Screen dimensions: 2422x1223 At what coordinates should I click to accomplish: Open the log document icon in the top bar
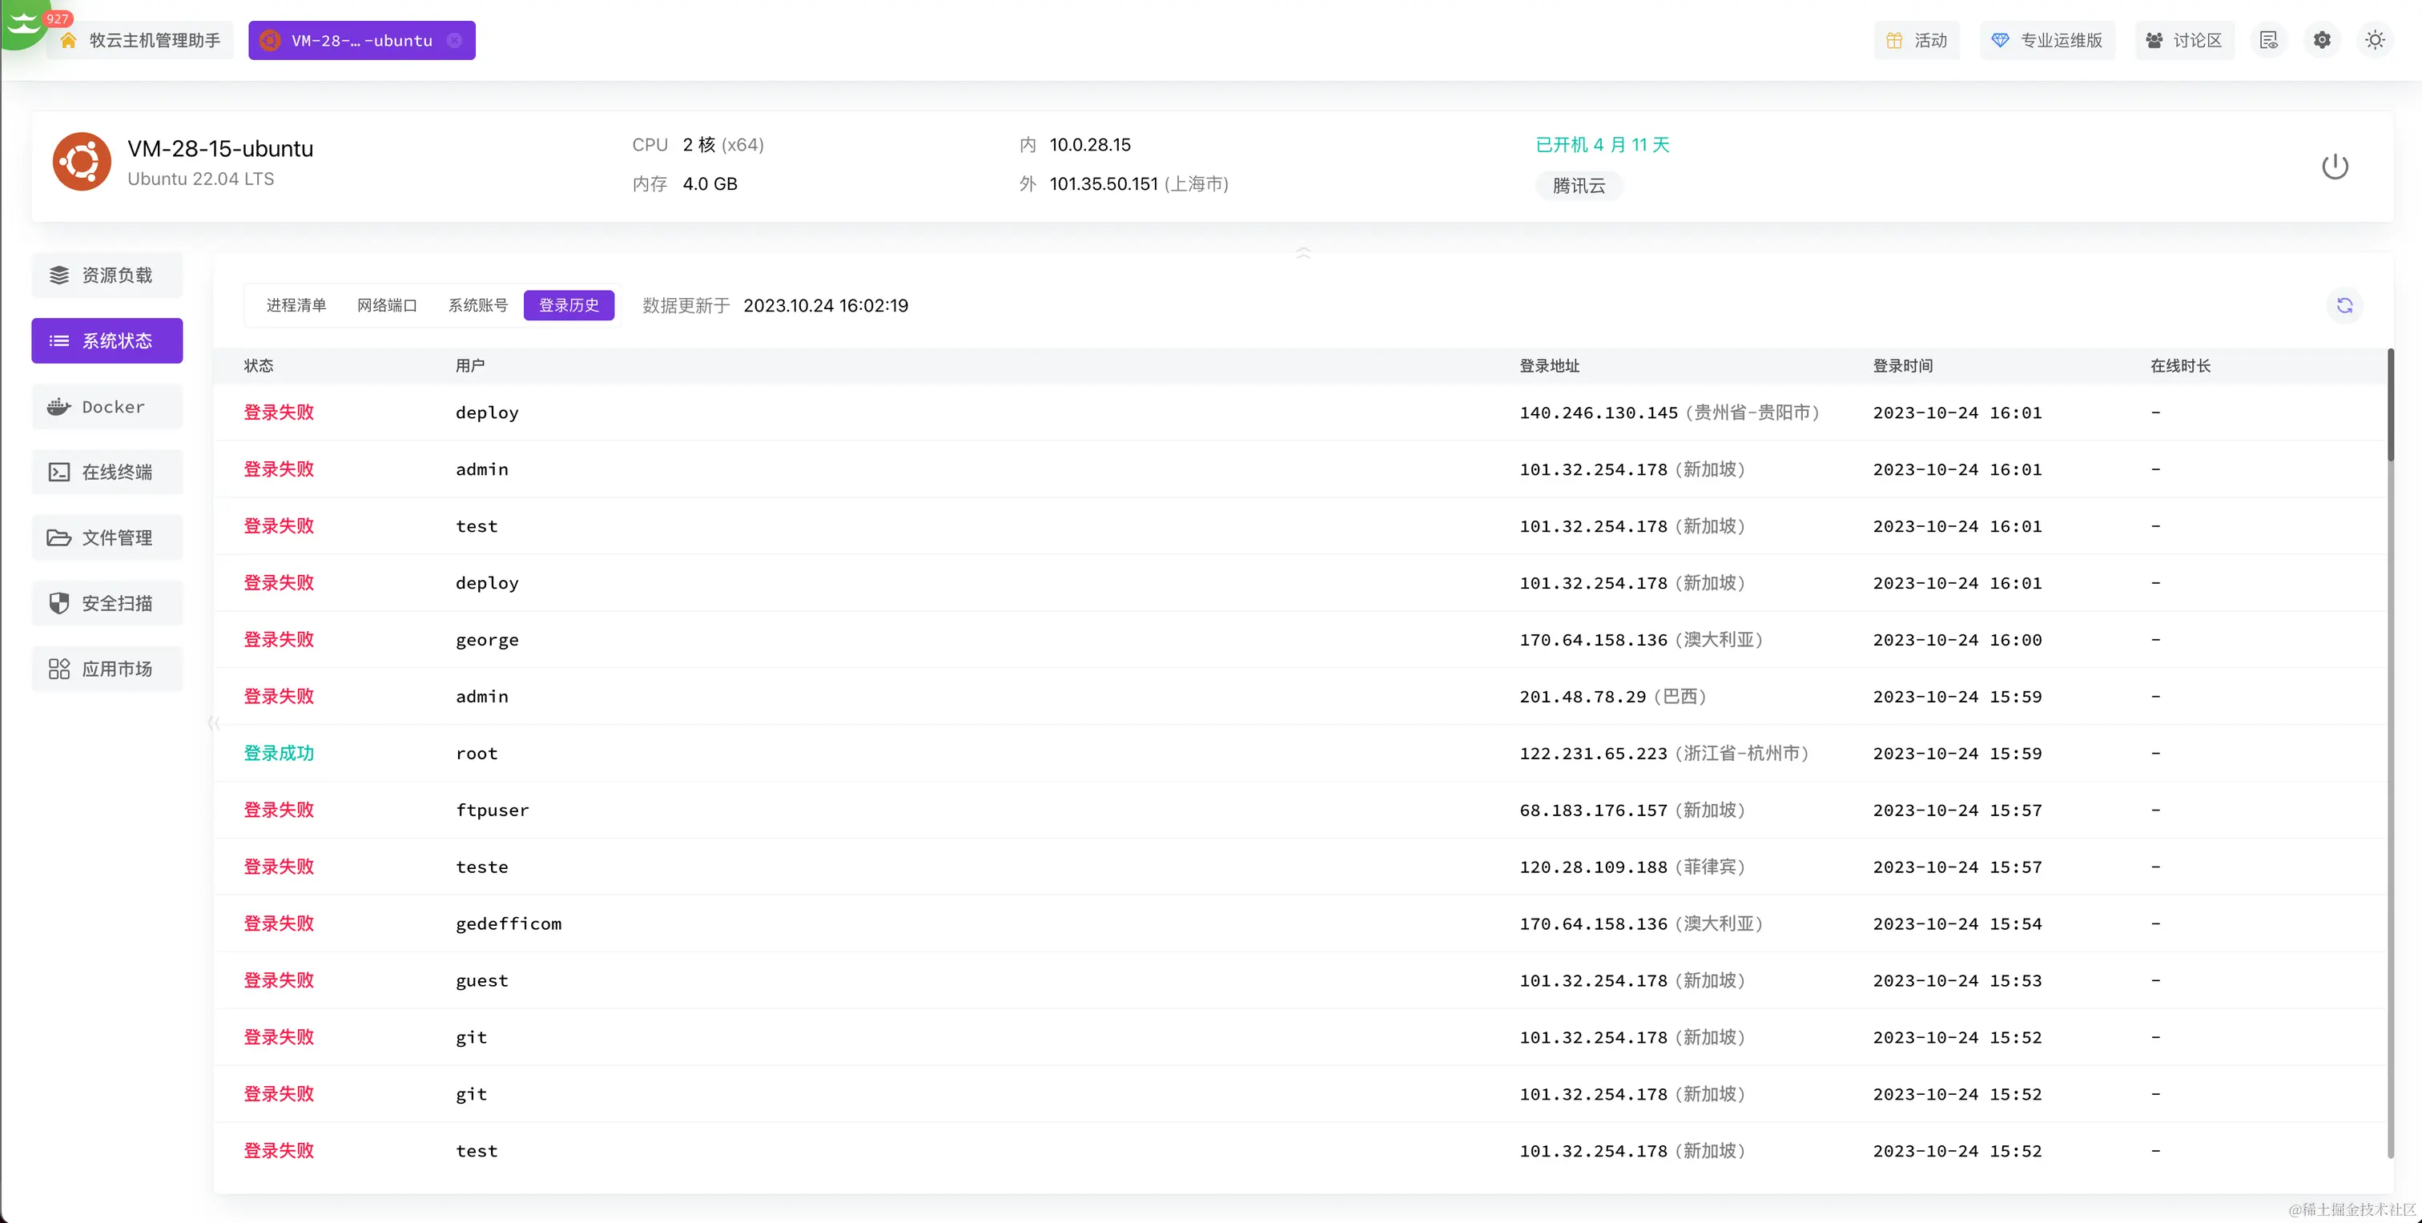pos(2269,40)
